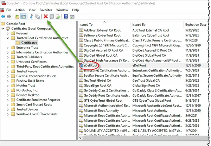Click certificate icon beside GeoTrust Global CA
Viewport: 211px width, 146px height.
[81, 81]
